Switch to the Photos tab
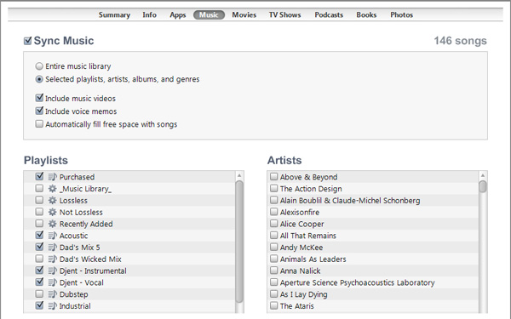Viewport: 511px width, 319px height. coord(401,15)
